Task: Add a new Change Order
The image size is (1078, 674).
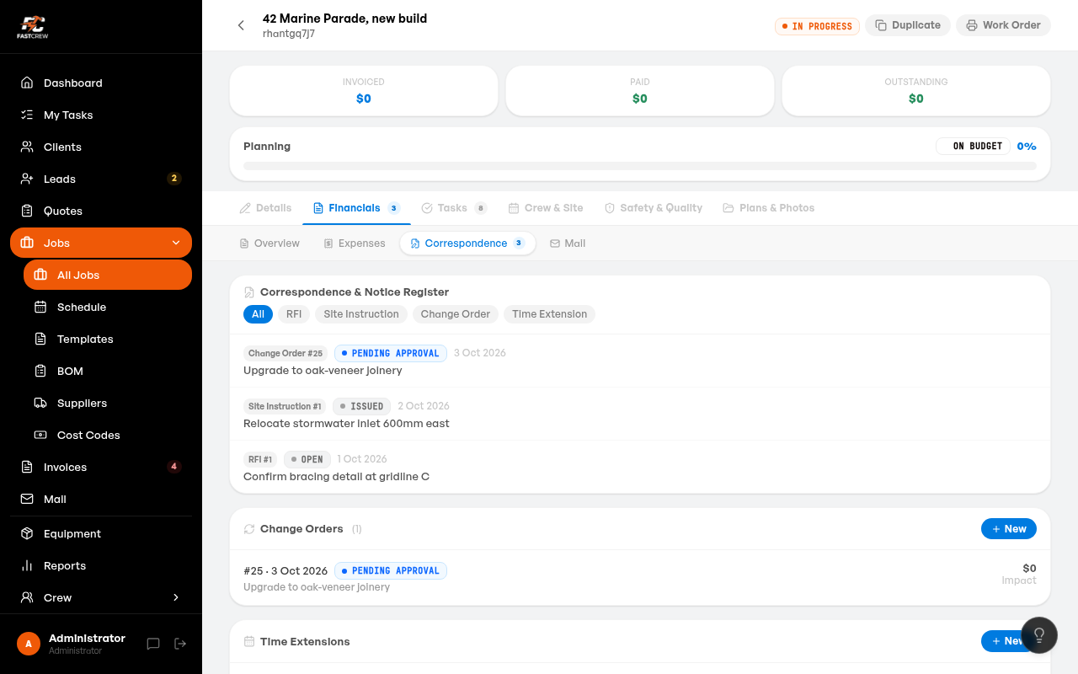Action: click(1009, 529)
